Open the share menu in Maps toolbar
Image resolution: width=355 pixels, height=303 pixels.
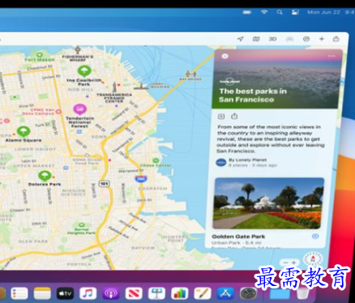click(336, 39)
